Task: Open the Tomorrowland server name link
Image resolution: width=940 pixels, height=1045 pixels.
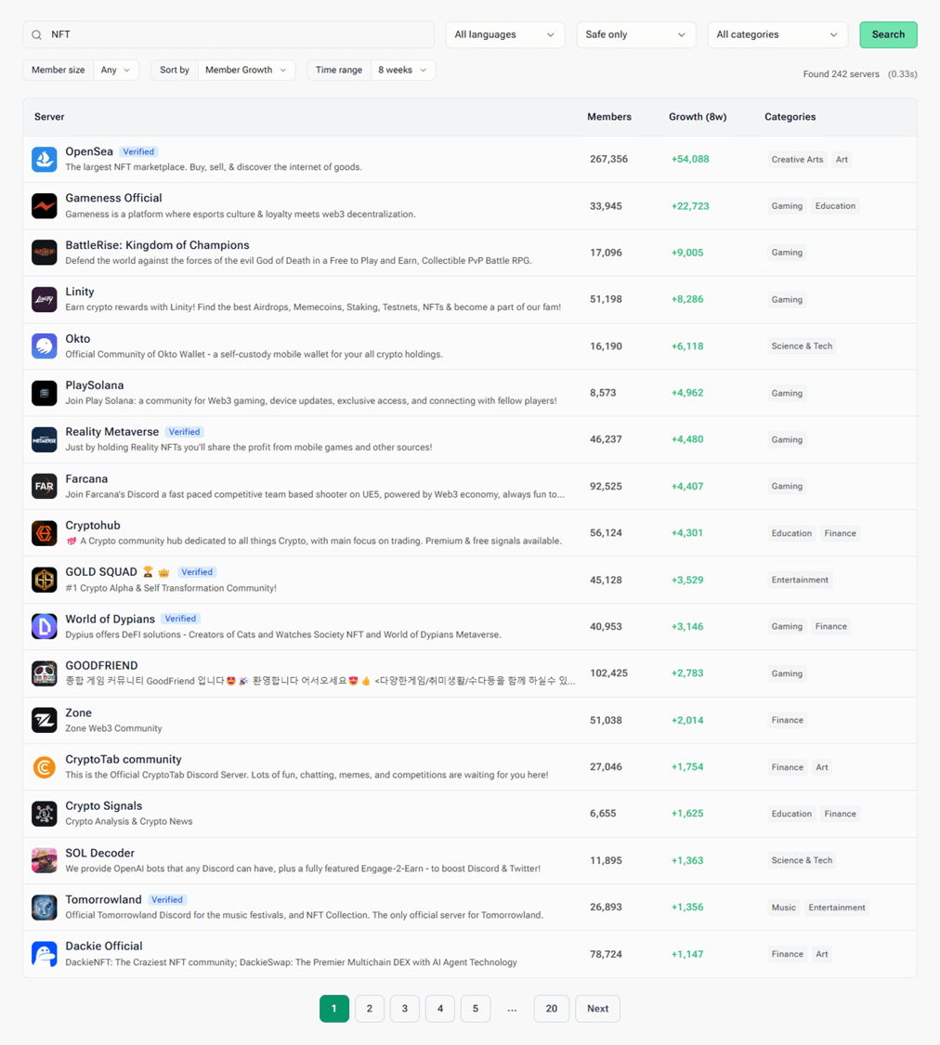Action: 103,899
